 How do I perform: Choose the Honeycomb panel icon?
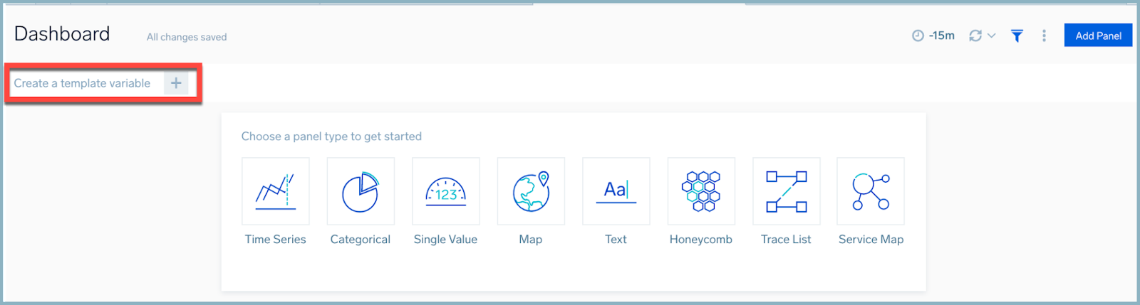point(701,191)
